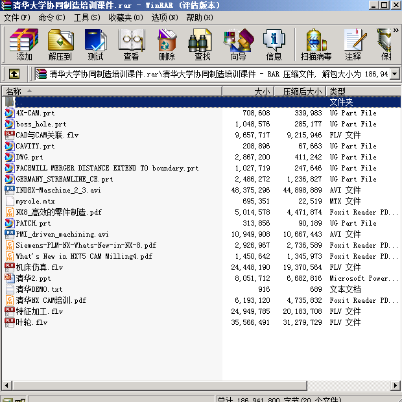Click the icon of GERMANY_STREAMLINE_CE.prt
The height and width of the screenshot is (402, 402).
10,179
